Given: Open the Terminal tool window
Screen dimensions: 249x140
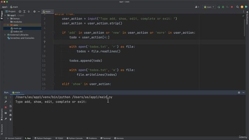Looking at the screenshot, I should [105, 138].
